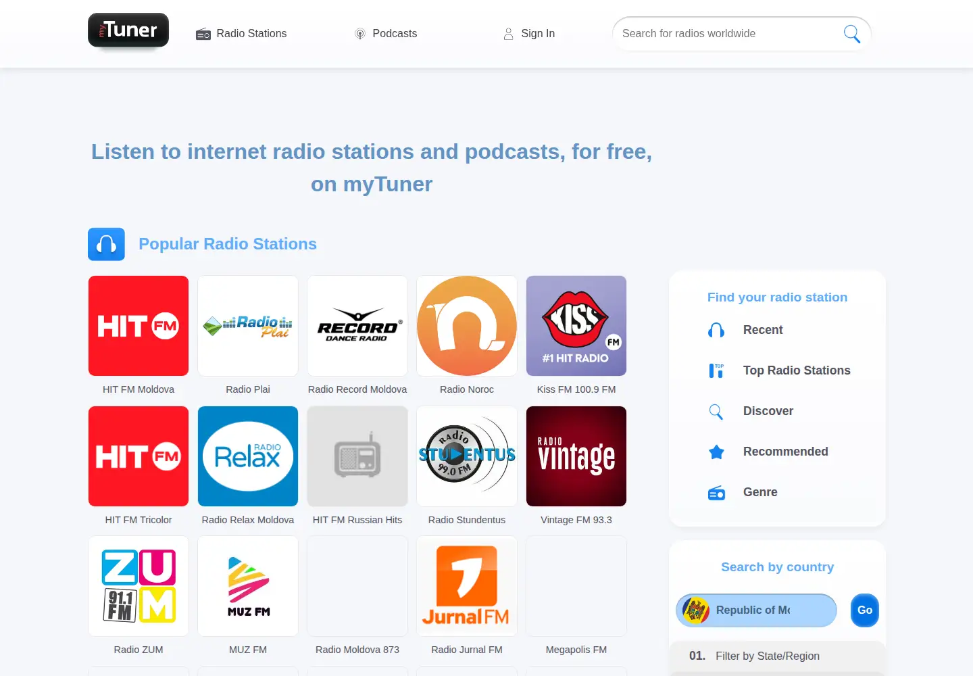
Task: Click the Radio ZUM station name
Action: (x=139, y=650)
